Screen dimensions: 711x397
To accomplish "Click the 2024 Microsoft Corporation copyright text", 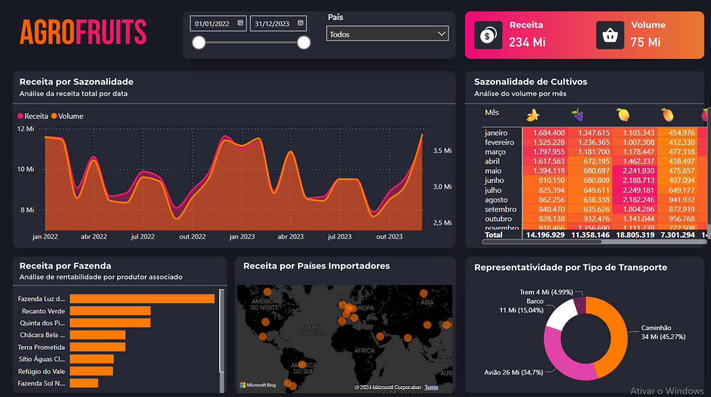I will 387,387.
